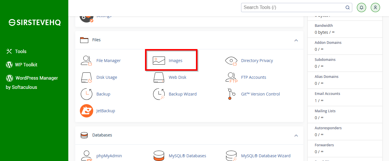Click the Bandwidth statistic label

click(x=324, y=25)
